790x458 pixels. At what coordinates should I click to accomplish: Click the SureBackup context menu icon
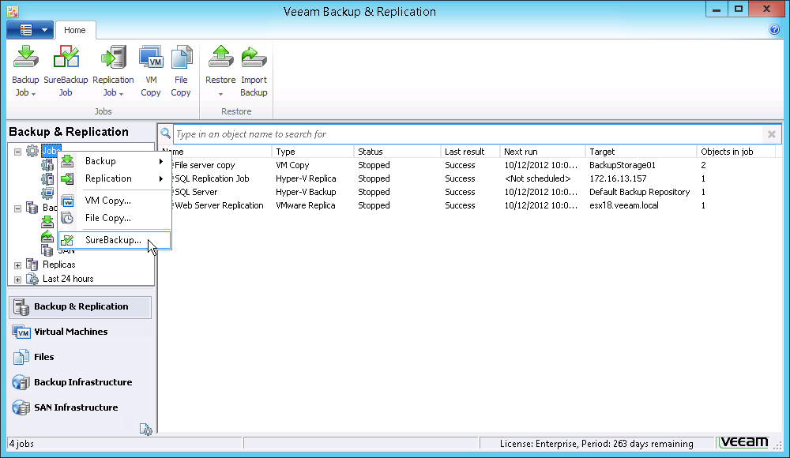[x=67, y=240]
